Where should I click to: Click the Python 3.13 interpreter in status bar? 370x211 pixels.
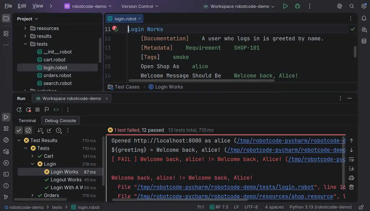pos(320,207)
